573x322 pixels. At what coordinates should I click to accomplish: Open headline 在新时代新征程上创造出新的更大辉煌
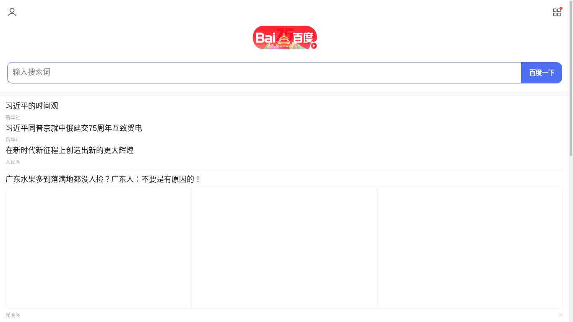[x=70, y=150]
